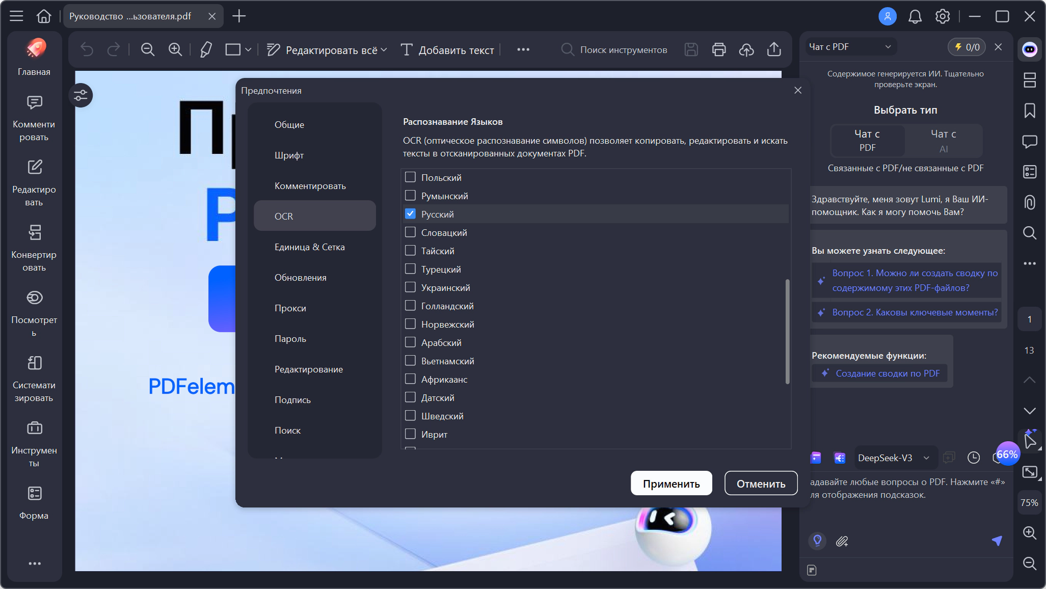Enable the Польский language checkbox
The width and height of the screenshot is (1046, 589).
[410, 177]
